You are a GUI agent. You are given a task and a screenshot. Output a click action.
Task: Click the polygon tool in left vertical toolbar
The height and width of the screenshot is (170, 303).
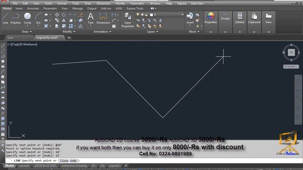(x=3, y=61)
